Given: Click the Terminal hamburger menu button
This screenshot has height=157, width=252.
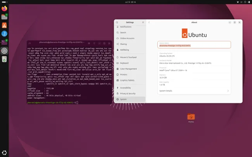Looking at the screenshot, I should 94,43.
